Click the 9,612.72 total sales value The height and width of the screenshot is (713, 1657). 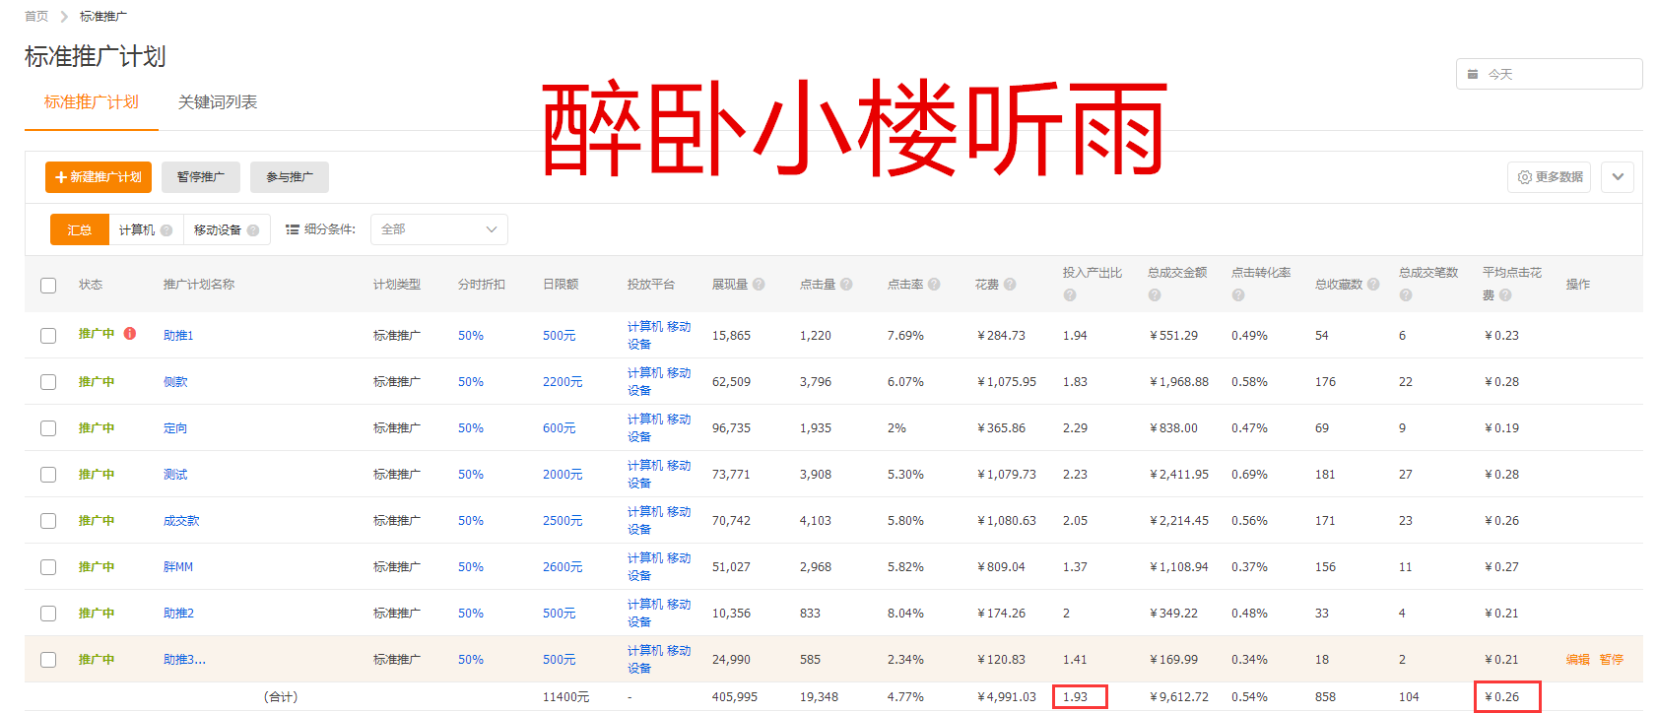1179,697
